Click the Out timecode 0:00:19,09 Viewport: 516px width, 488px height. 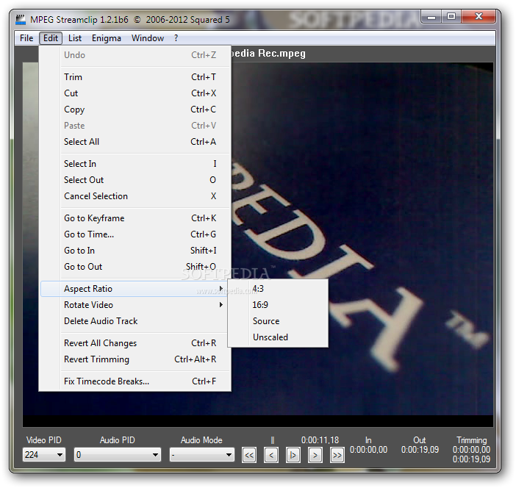pyautogui.click(x=420, y=450)
